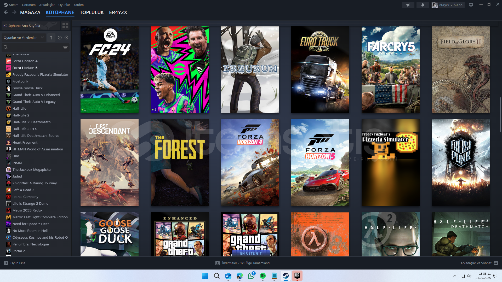The height and width of the screenshot is (282, 502).
Task: Open the Görünüm menu
Action: (x=29, y=5)
